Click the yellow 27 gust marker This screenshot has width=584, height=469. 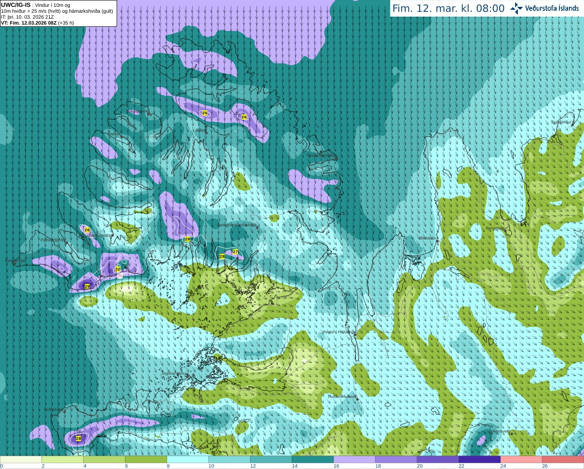[x=235, y=252]
